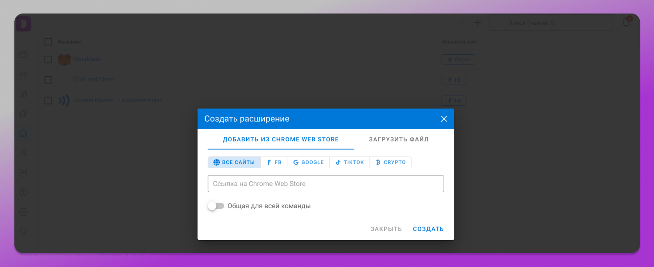This screenshot has width=654, height=267.
Task: Click the Основной сайт column header
Action: click(x=460, y=42)
